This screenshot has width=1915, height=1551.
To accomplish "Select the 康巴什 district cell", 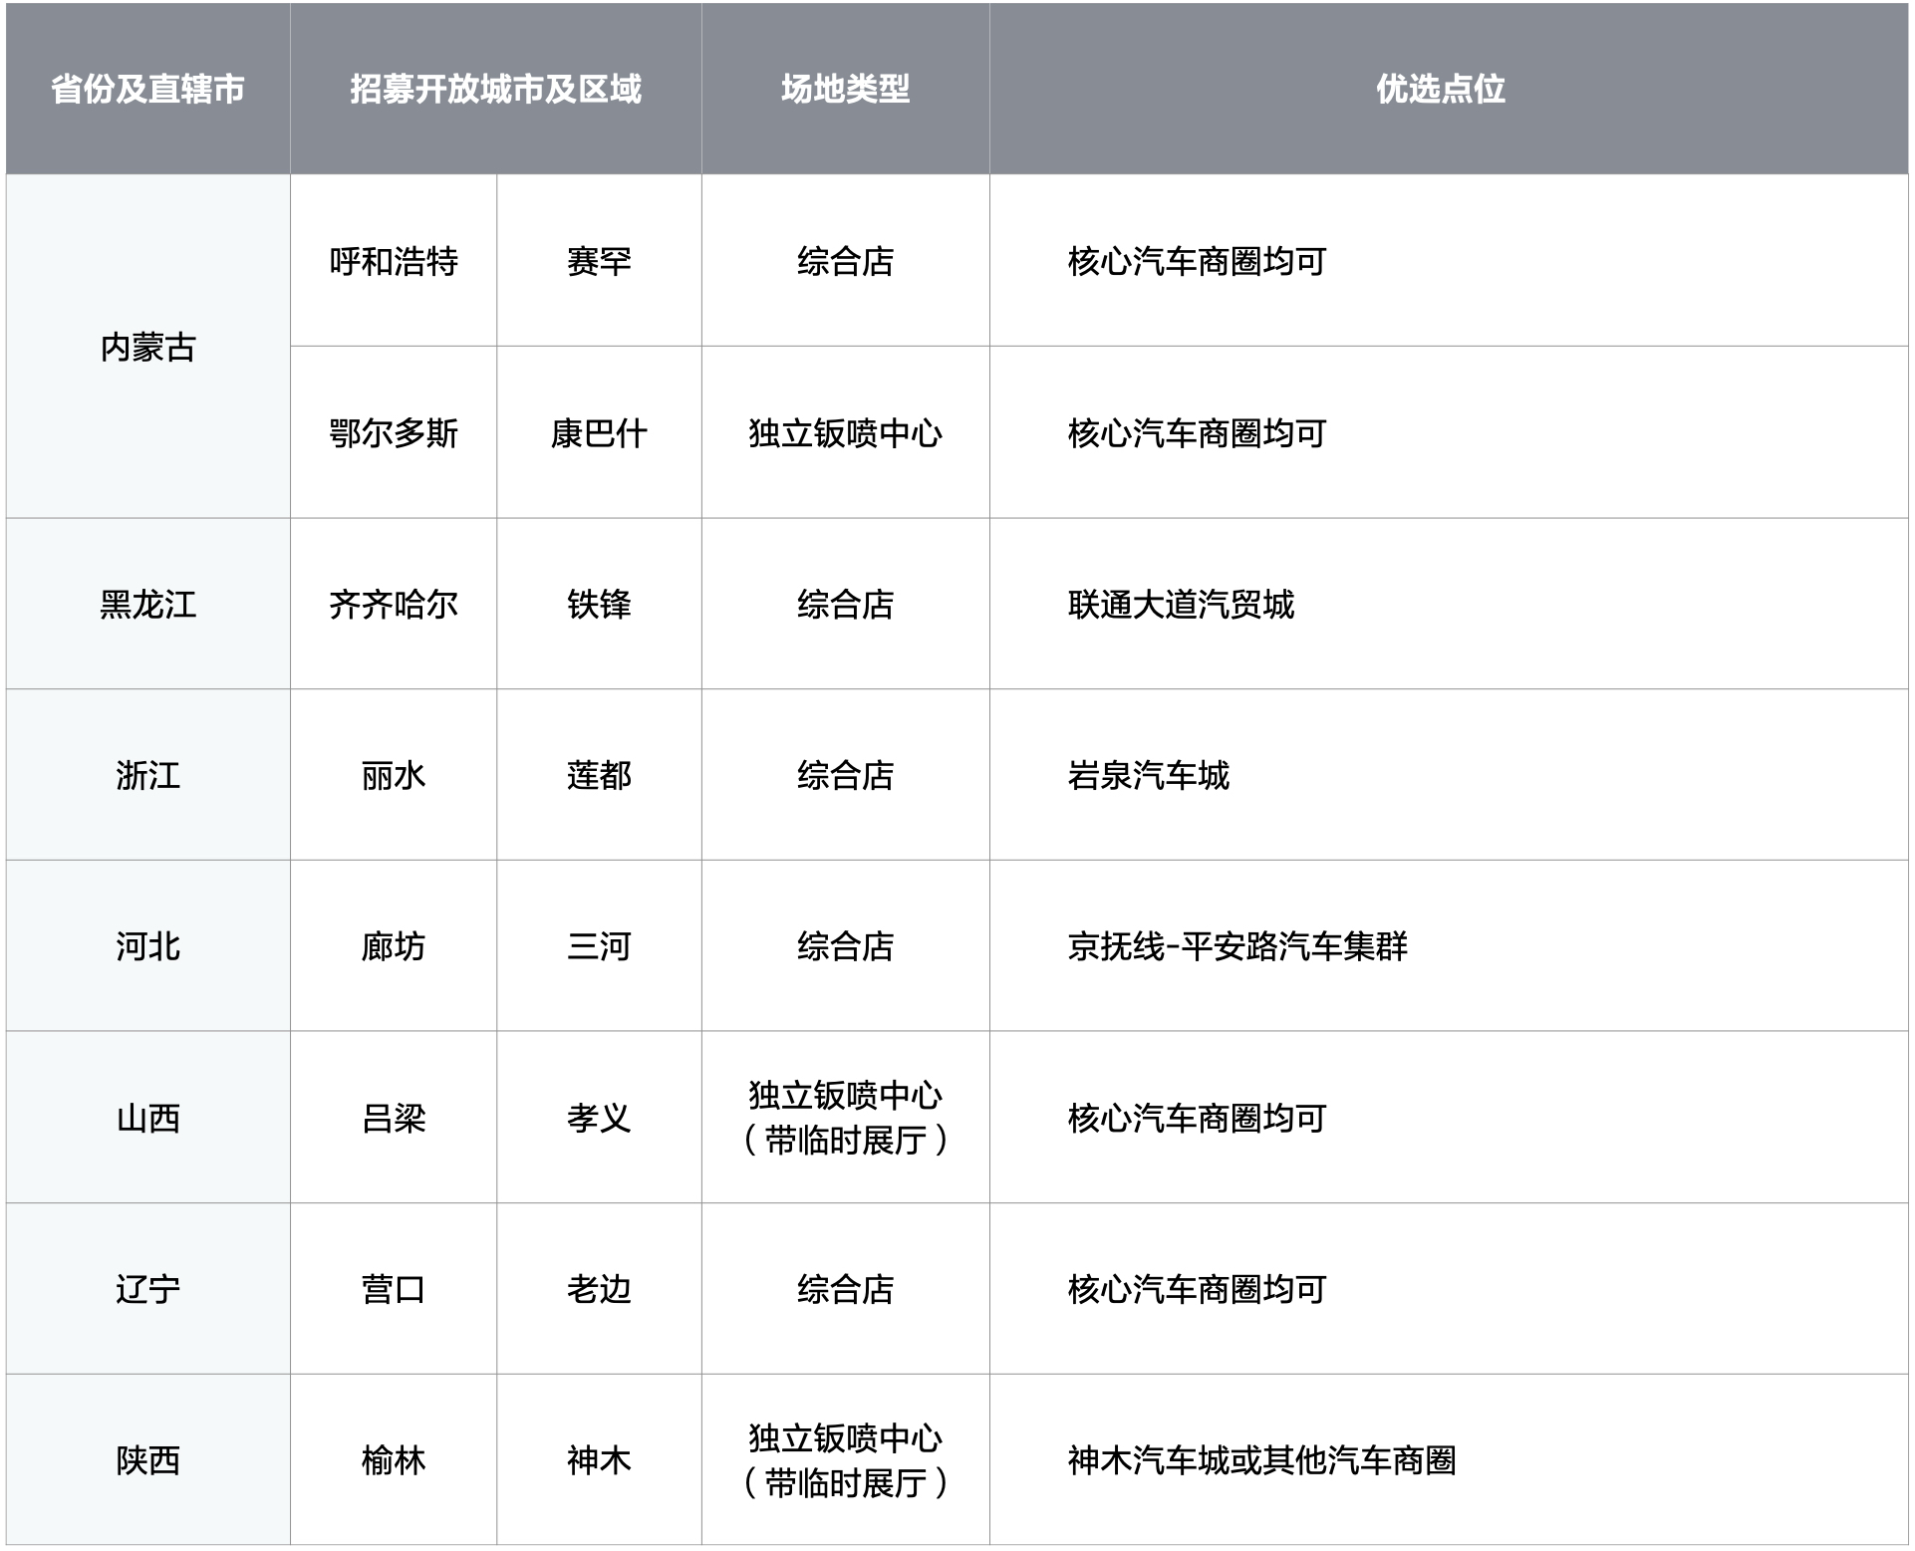I will pos(599,433).
